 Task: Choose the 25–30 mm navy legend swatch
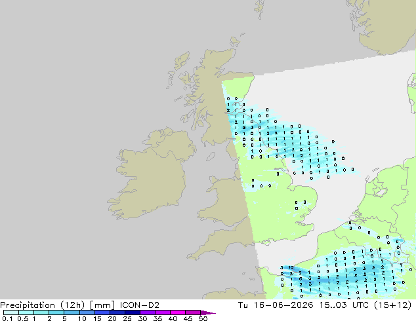pyautogui.click(x=133, y=312)
